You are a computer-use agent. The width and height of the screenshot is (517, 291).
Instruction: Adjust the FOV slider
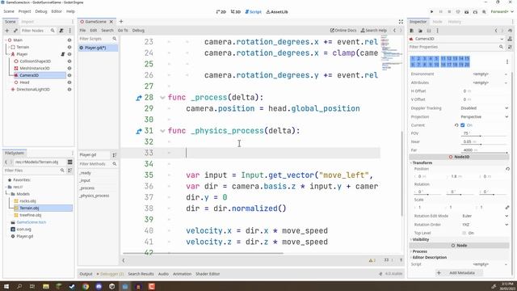[483, 136]
